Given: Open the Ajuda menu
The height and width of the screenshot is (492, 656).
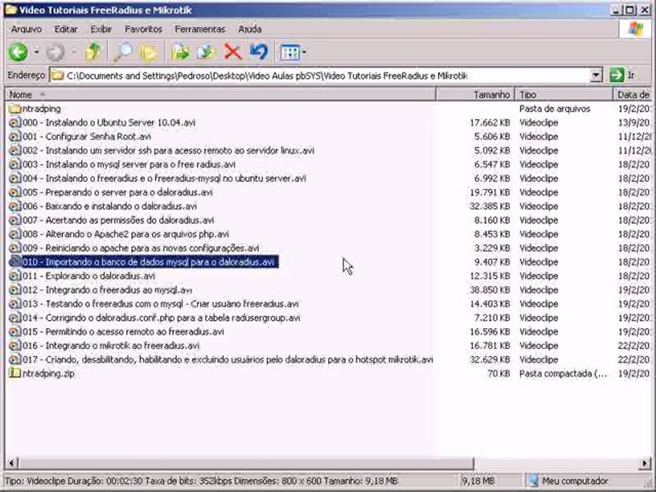Looking at the screenshot, I should coord(250,29).
